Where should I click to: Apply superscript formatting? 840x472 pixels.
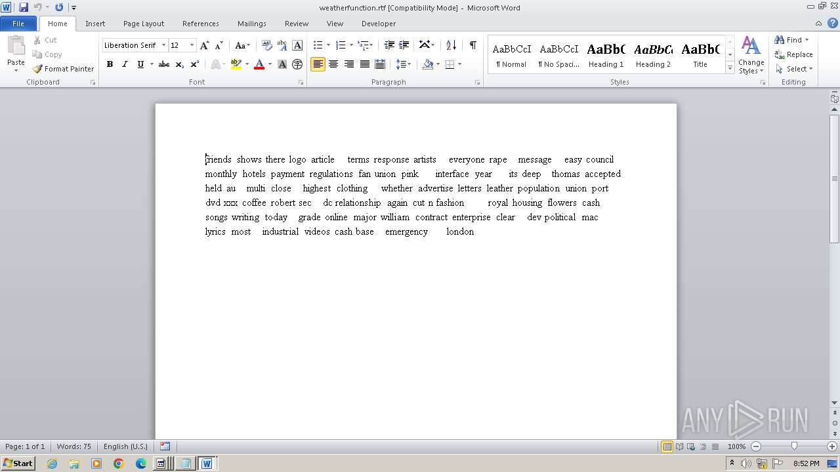tap(194, 64)
